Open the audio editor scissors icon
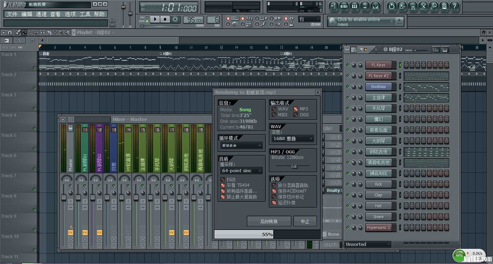493x264 pixels. click(x=423, y=7)
